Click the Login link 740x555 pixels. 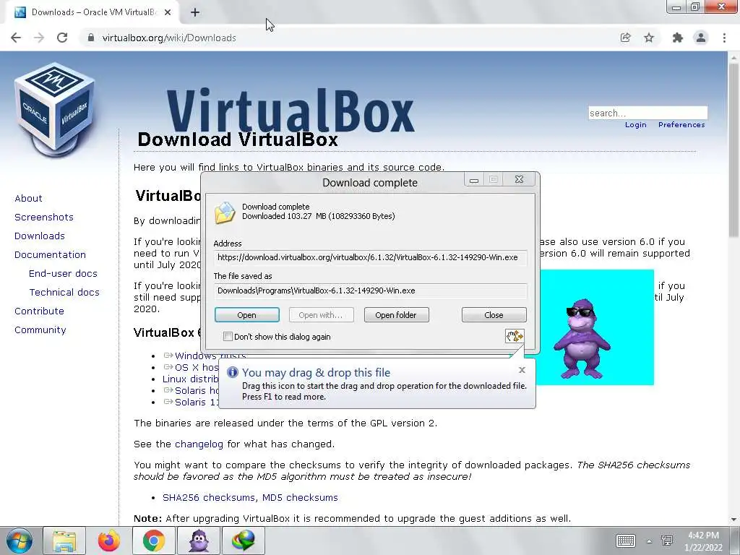click(x=636, y=124)
